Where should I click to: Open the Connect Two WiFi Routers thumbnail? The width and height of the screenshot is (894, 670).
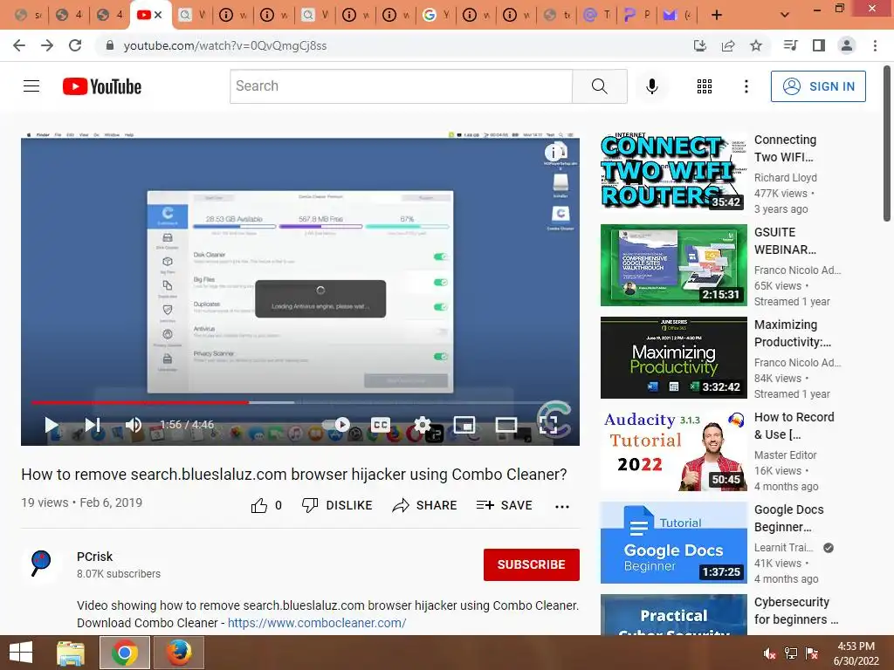(674, 172)
